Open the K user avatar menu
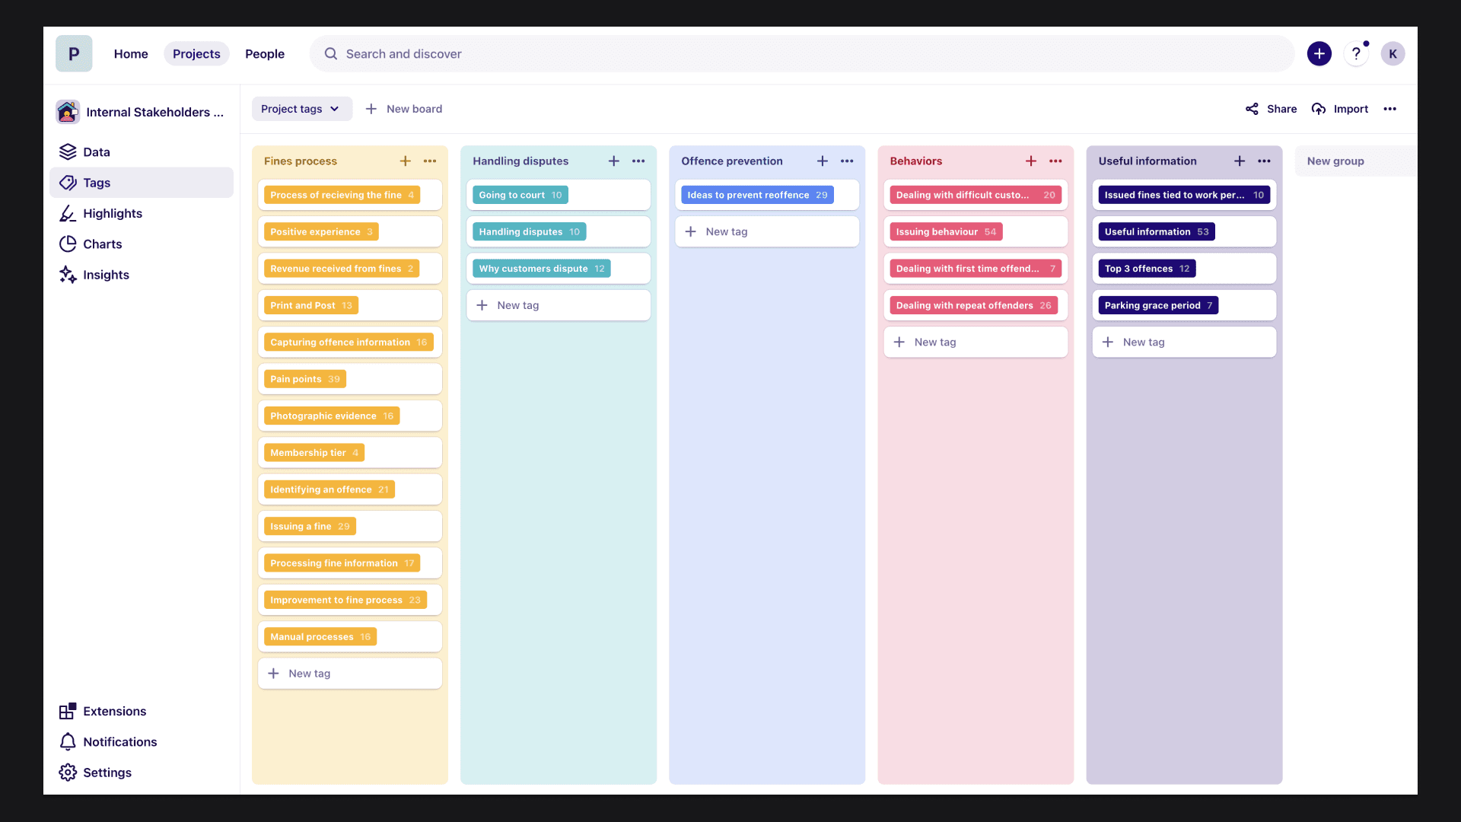The image size is (1461, 822). 1393,54
